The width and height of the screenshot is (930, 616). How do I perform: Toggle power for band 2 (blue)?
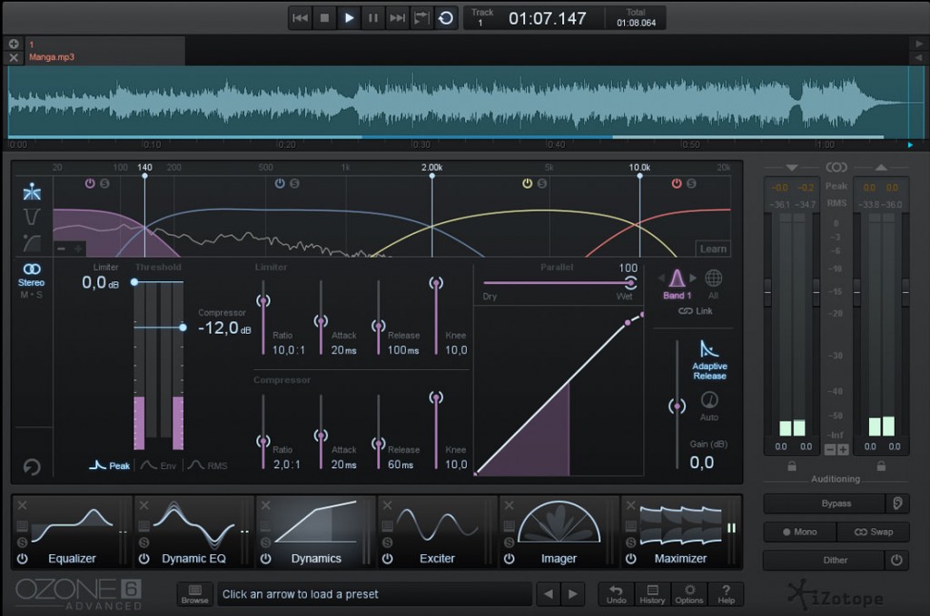click(x=280, y=183)
